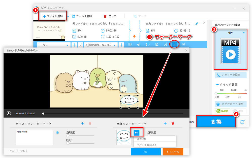The width and height of the screenshot is (252, 158).
Task: Click the smiley image watermark thumbnail
Action: click(124, 138)
